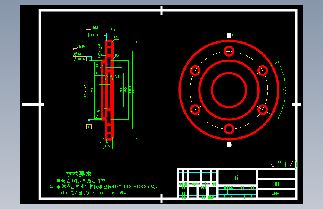Select the 技术要求 heading text

point(79,174)
